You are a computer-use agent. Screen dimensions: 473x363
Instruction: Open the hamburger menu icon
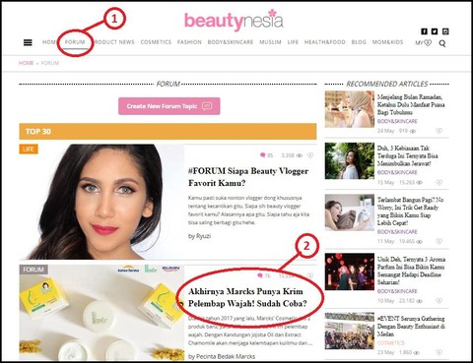tap(28, 42)
